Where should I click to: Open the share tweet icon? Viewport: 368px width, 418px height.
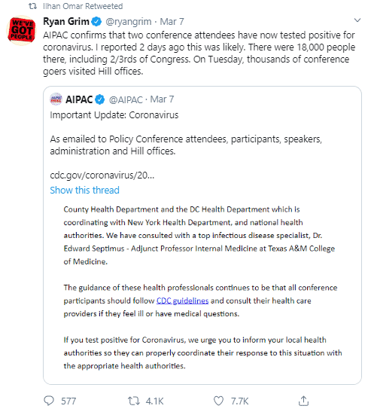click(x=303, y=401)
